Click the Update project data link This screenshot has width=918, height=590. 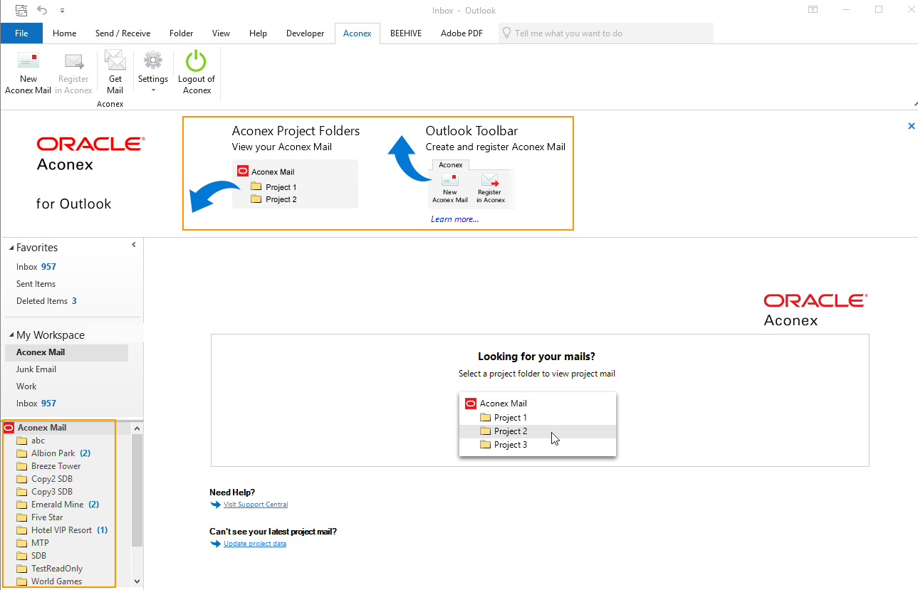click(255, 544)
